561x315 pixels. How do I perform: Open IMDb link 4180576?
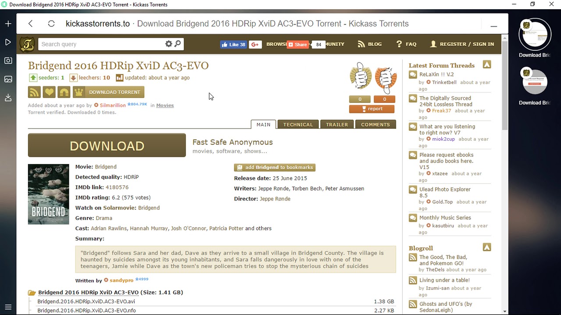pyautogui.click(x=117, y=187)
